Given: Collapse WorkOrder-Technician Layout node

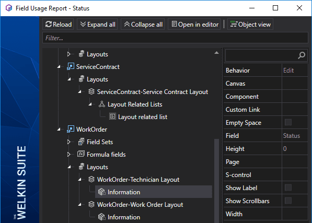Looking at the screenshot, I should [x=79, y=180].
